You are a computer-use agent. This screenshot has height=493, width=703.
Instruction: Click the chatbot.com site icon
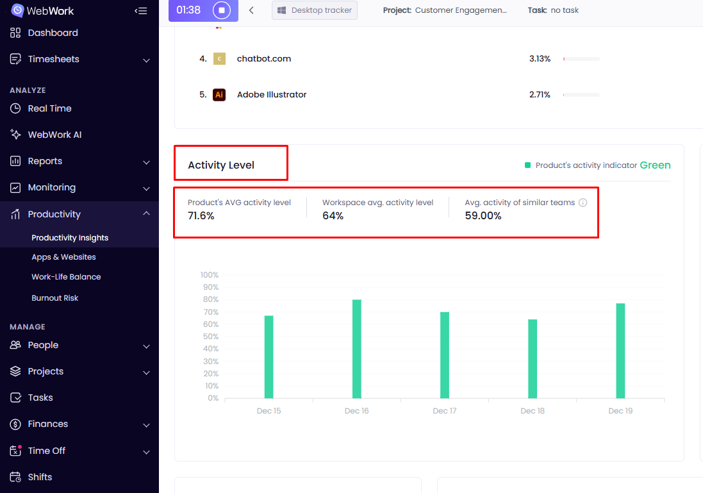219,59
